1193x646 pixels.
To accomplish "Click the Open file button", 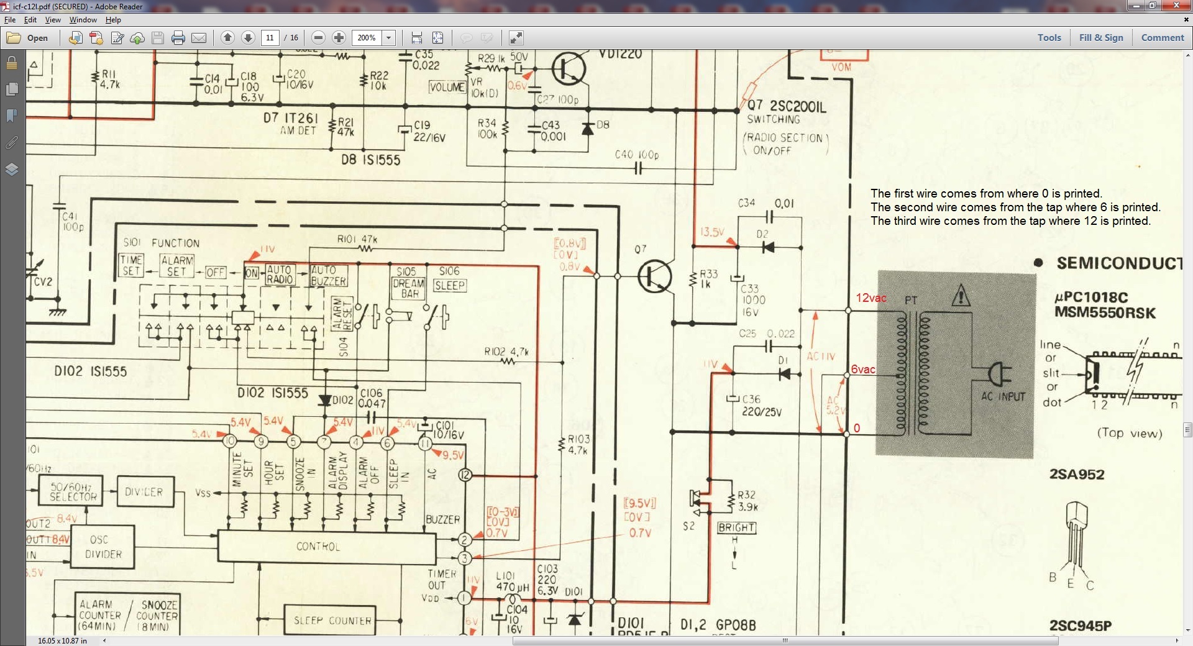I will [x=27, y=38].
